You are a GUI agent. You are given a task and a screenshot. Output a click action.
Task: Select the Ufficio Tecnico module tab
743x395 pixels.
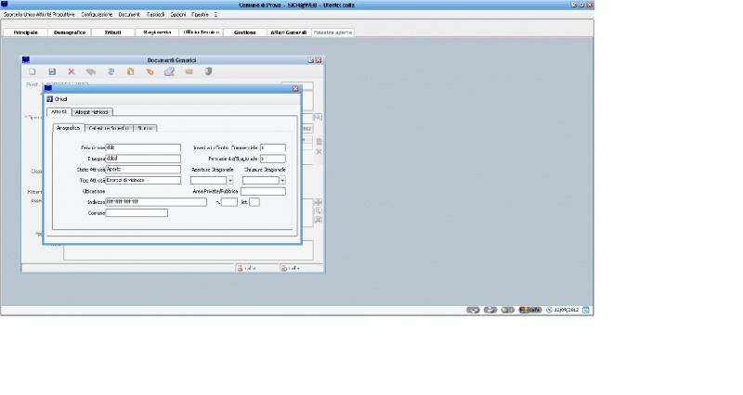(202, 32)
